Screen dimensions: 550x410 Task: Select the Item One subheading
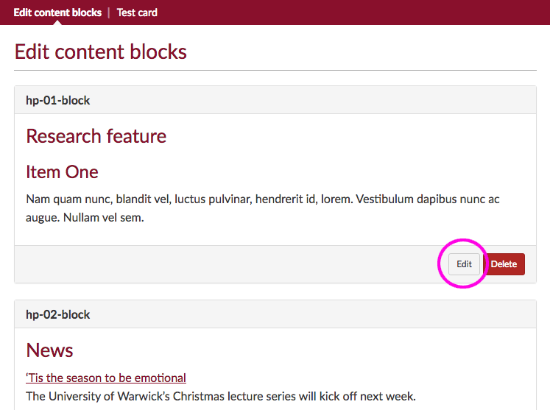tap(62, 172)
